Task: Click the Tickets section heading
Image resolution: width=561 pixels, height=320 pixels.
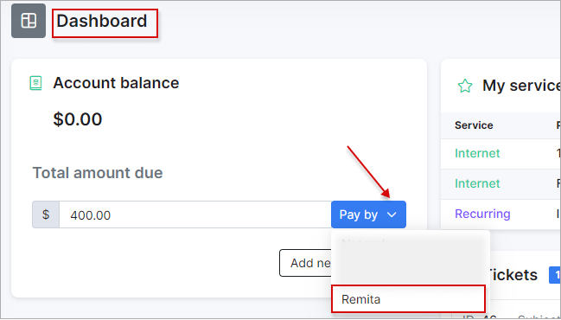Action: pyautogui.click(x=513, y=275)
